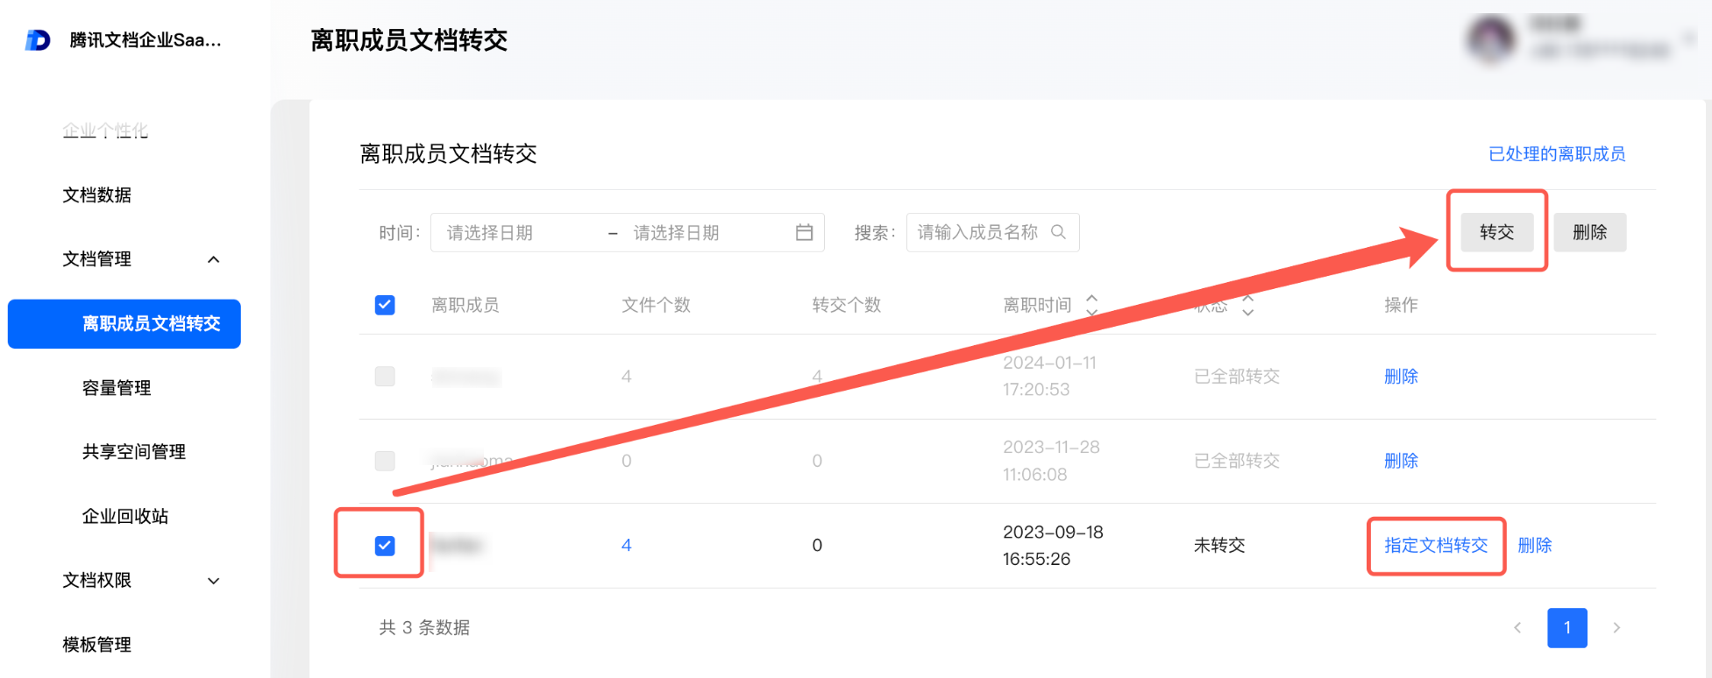Viewport: 1712px width, 678px height.
Task: Go to next page arrow
Action: coord(1616,627)
